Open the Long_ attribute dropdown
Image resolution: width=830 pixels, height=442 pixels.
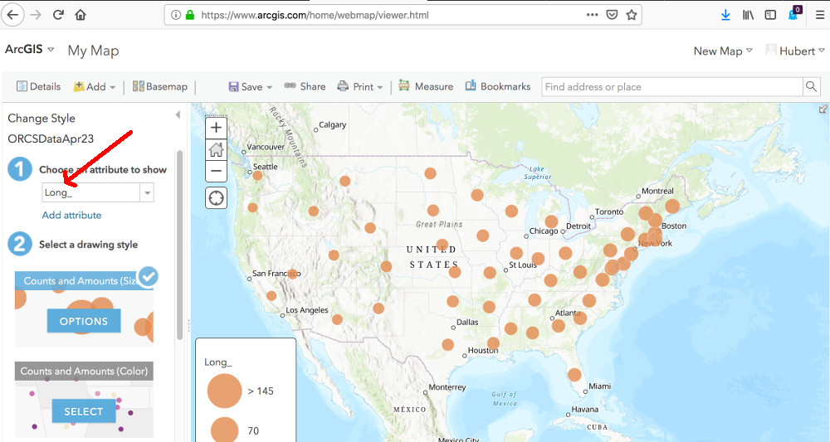(x=147, y=192)
